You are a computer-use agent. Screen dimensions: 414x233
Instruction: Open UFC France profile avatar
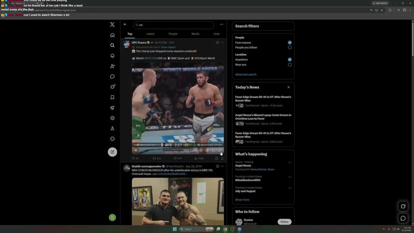coord(127,44)
